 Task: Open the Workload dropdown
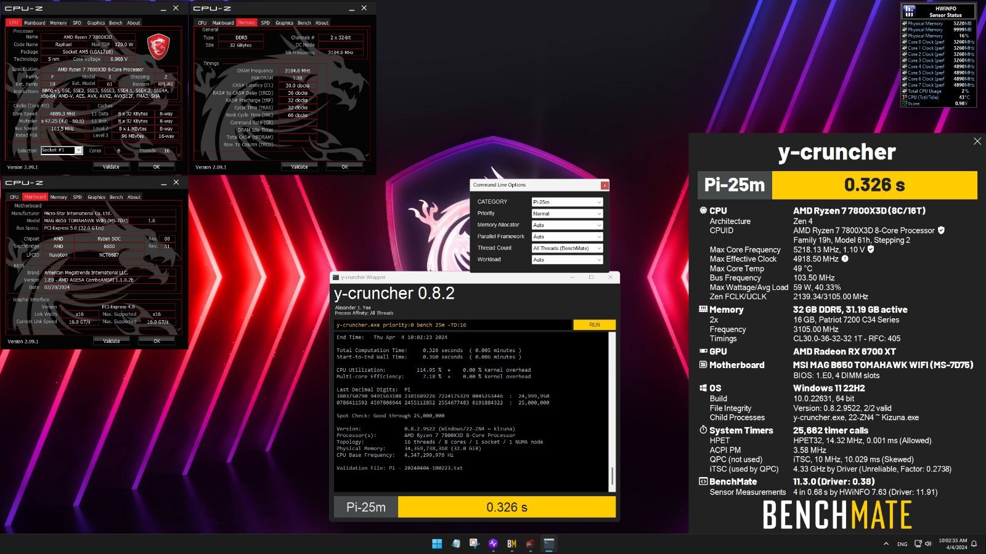pos(567,260)
